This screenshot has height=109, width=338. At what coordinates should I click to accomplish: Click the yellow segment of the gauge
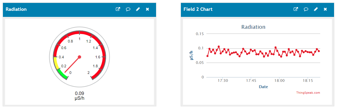coord(56,63)
